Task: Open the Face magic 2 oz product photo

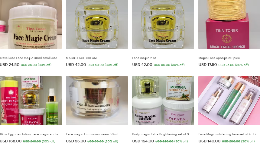Action: pos(163,24)
